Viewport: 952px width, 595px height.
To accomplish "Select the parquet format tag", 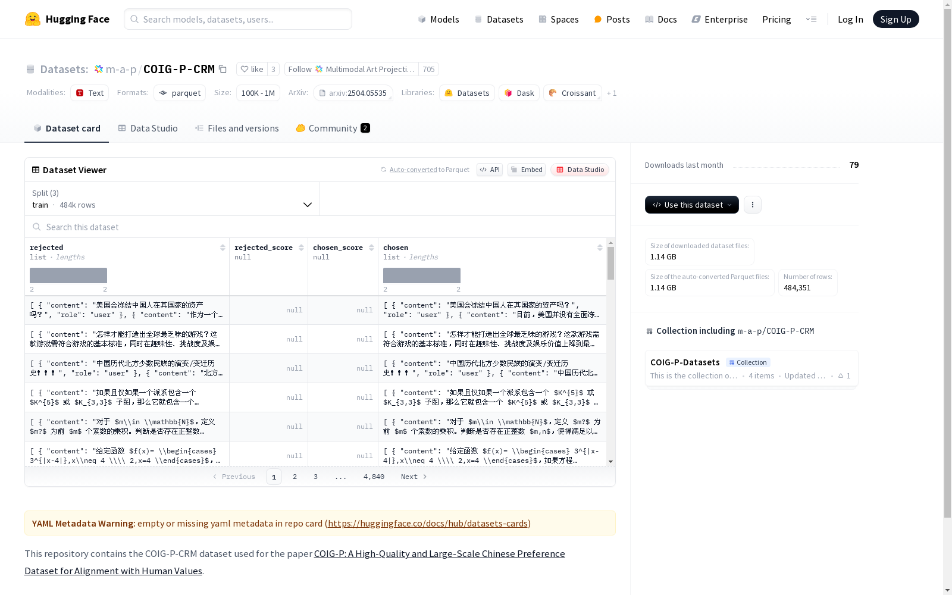I will point(180,93).
